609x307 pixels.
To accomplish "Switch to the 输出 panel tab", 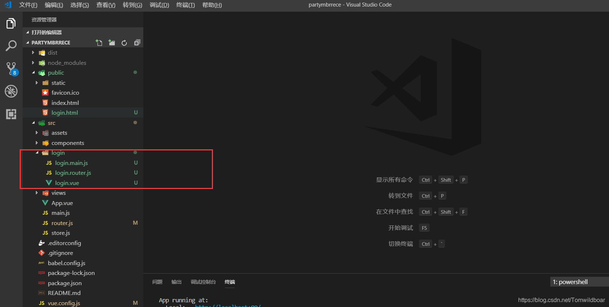I will tap(177, 282).
